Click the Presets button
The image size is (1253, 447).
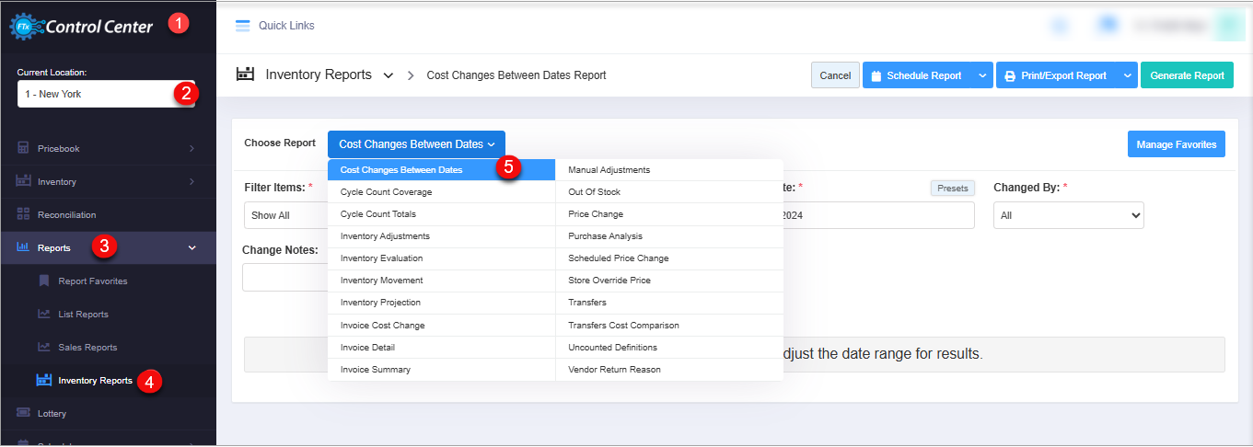tap(952, 189)
